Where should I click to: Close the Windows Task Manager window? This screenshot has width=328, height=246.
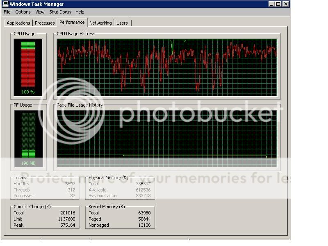click(x=285, y=4)
